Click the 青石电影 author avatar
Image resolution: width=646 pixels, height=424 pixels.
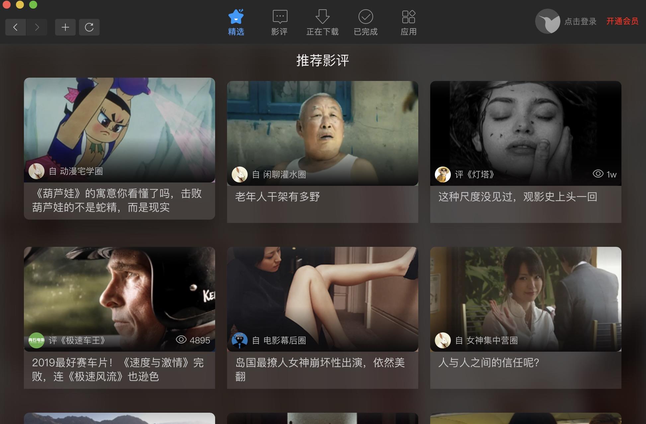coord(37,340)
